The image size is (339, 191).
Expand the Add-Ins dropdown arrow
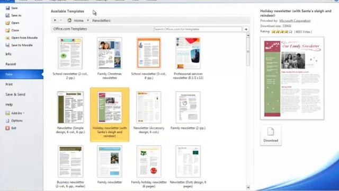coord(23,113)
